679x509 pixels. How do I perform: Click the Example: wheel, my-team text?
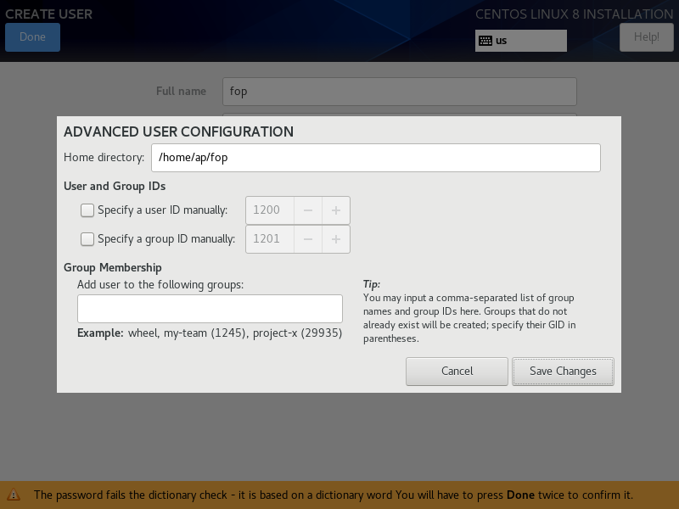[210, 333]
